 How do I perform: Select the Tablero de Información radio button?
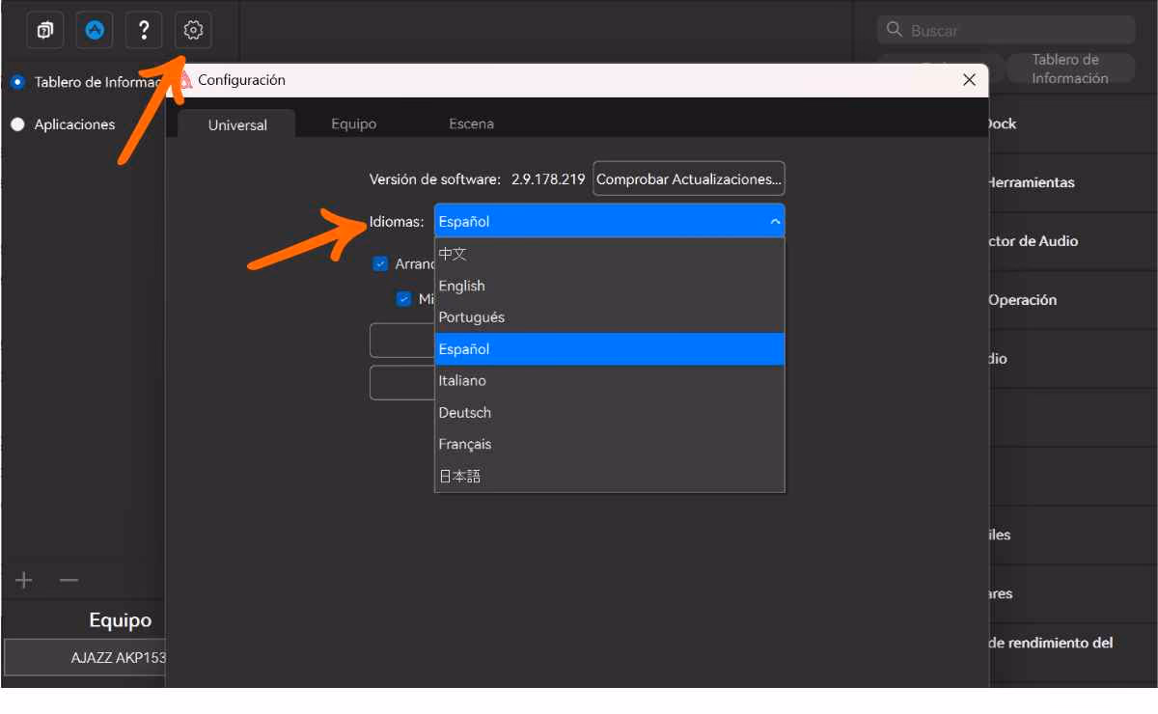17,82
